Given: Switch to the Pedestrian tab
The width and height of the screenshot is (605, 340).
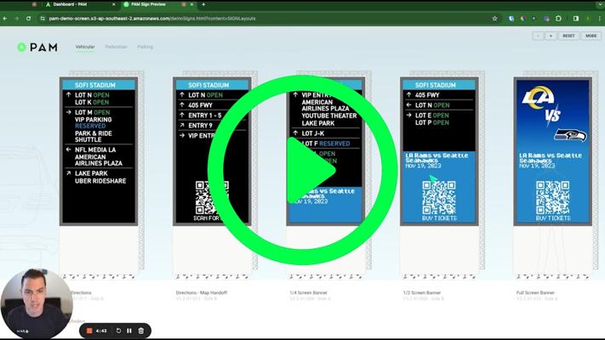Looking at the screenshot, I should click(116, 47).
